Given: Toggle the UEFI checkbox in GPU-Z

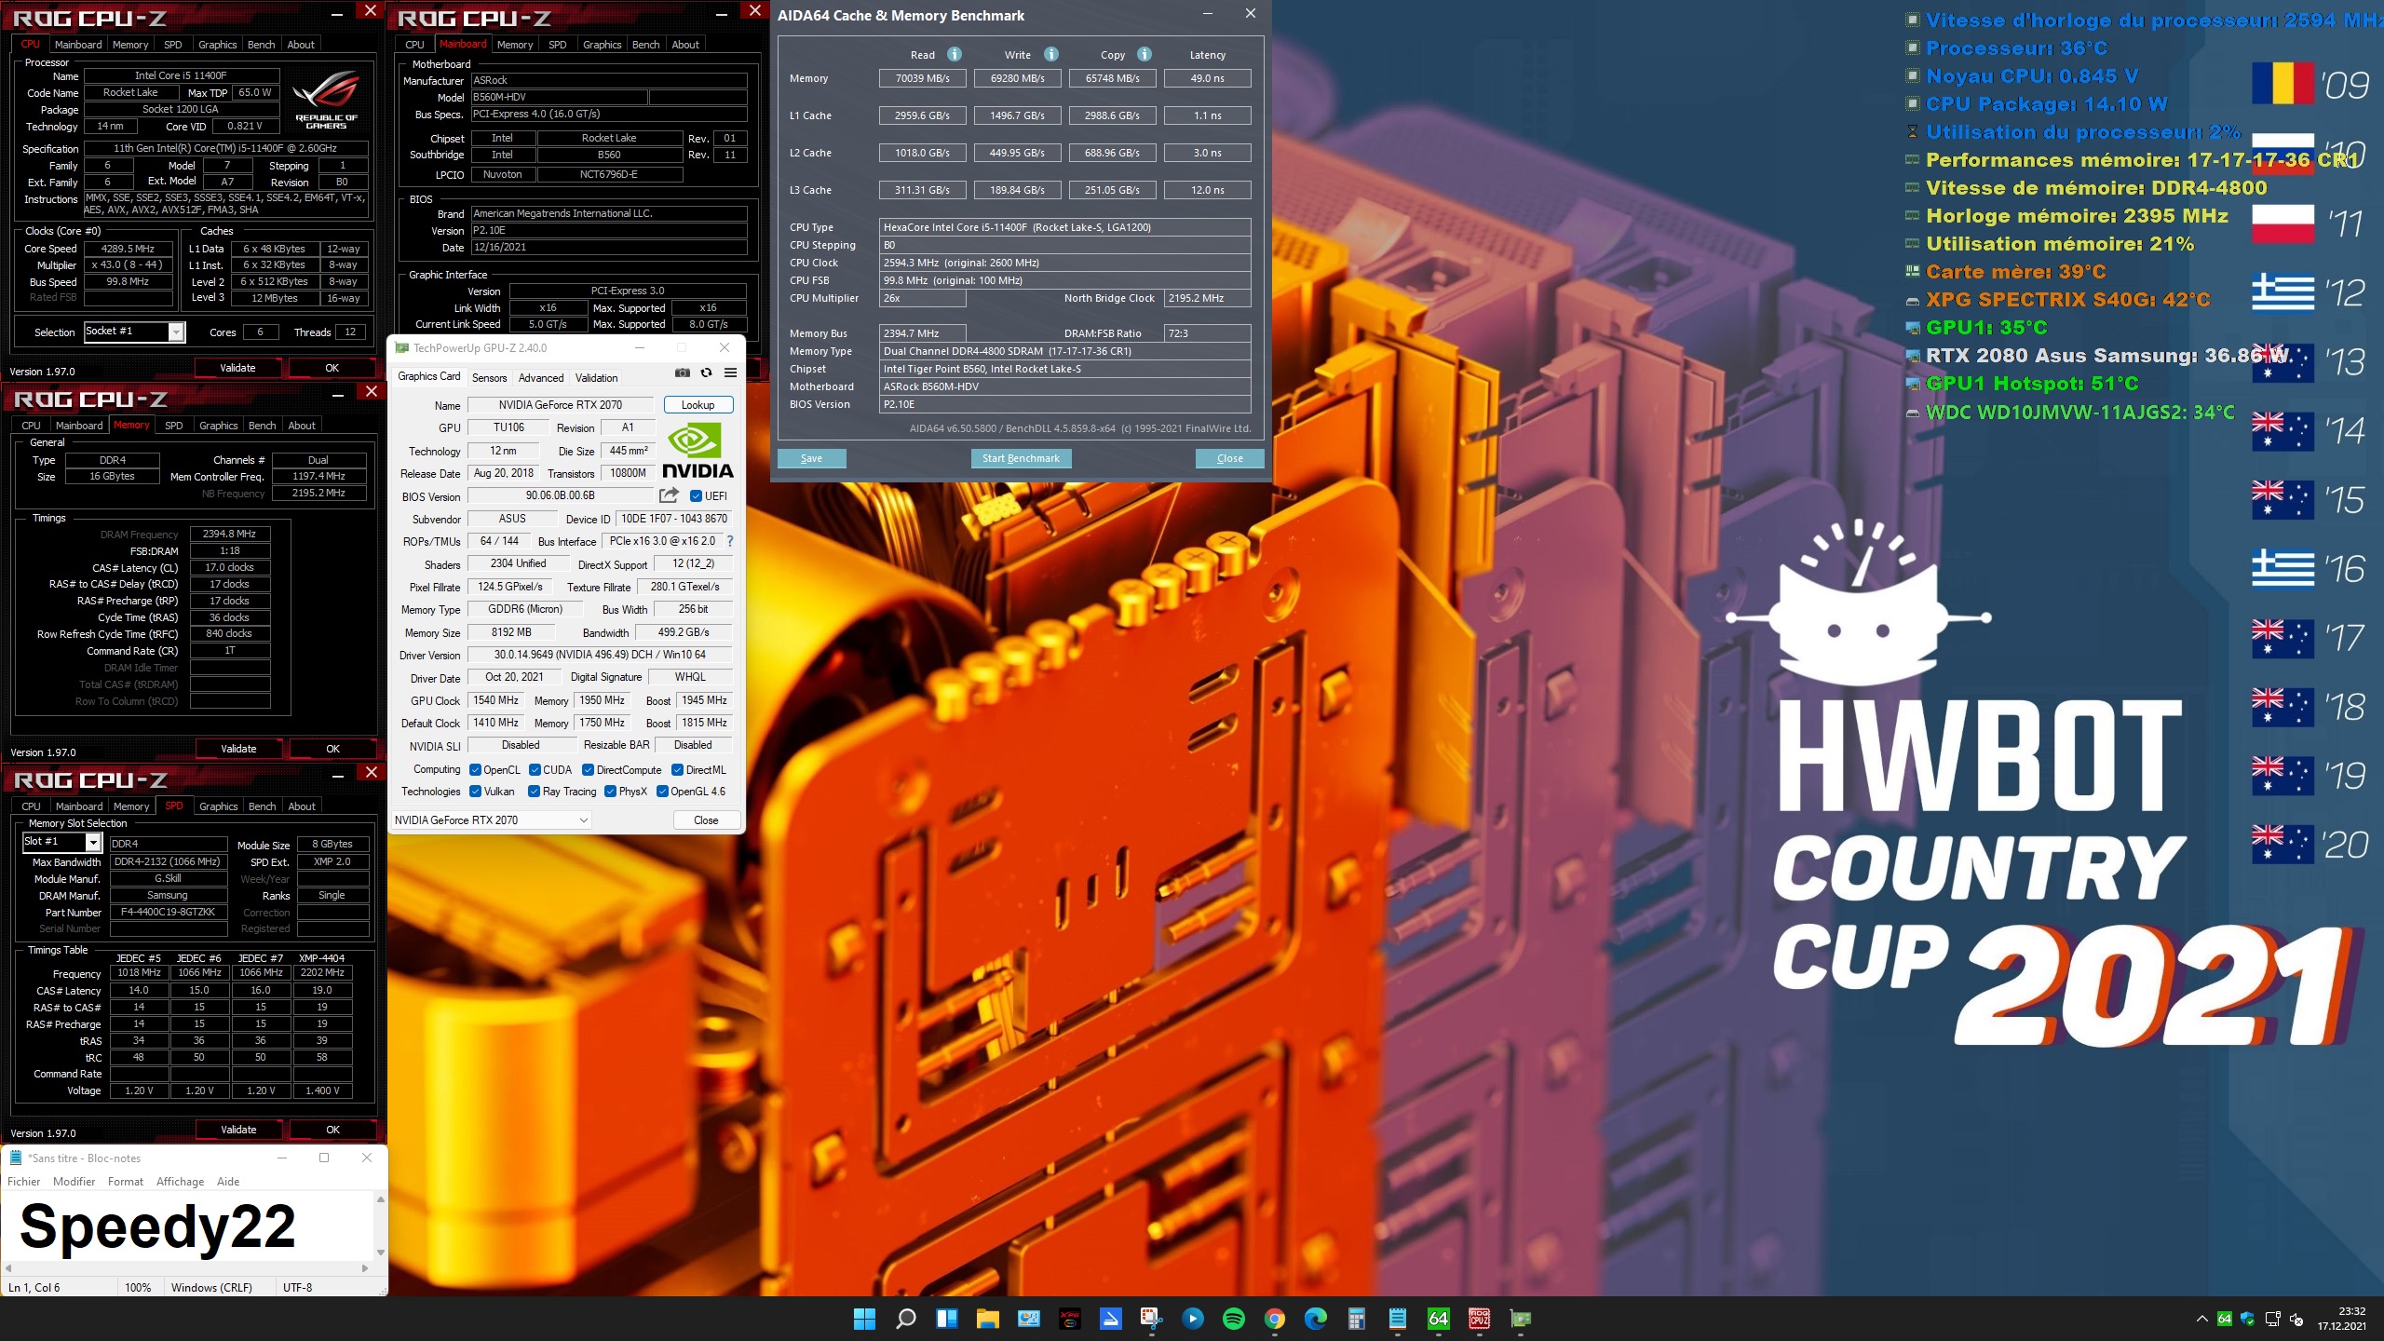Looking at the screenshot, I should coord(696,495).
